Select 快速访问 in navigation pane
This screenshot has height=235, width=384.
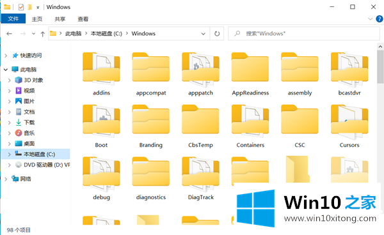click(x=31, y=56)
